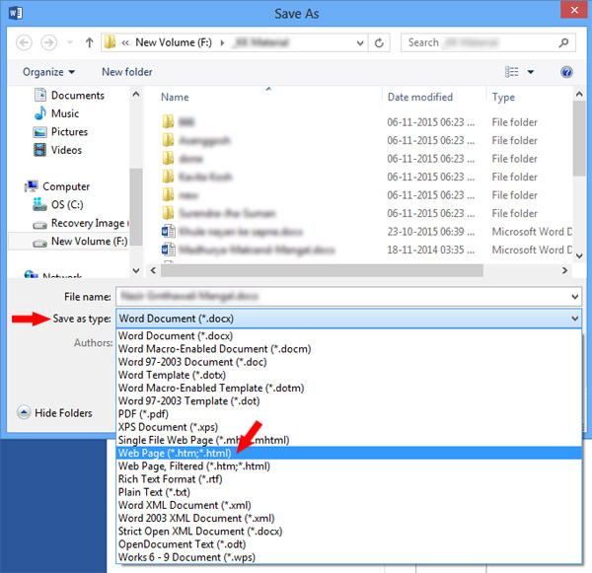Click the New folder button

click(127, 72)
